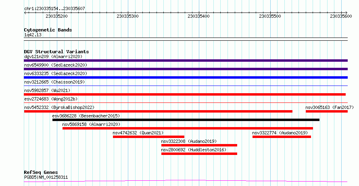This screenshot has width=359, height=186.
Task: Click the esv3686228 (Besenbacher2015) text label
Action: point(86,116)
